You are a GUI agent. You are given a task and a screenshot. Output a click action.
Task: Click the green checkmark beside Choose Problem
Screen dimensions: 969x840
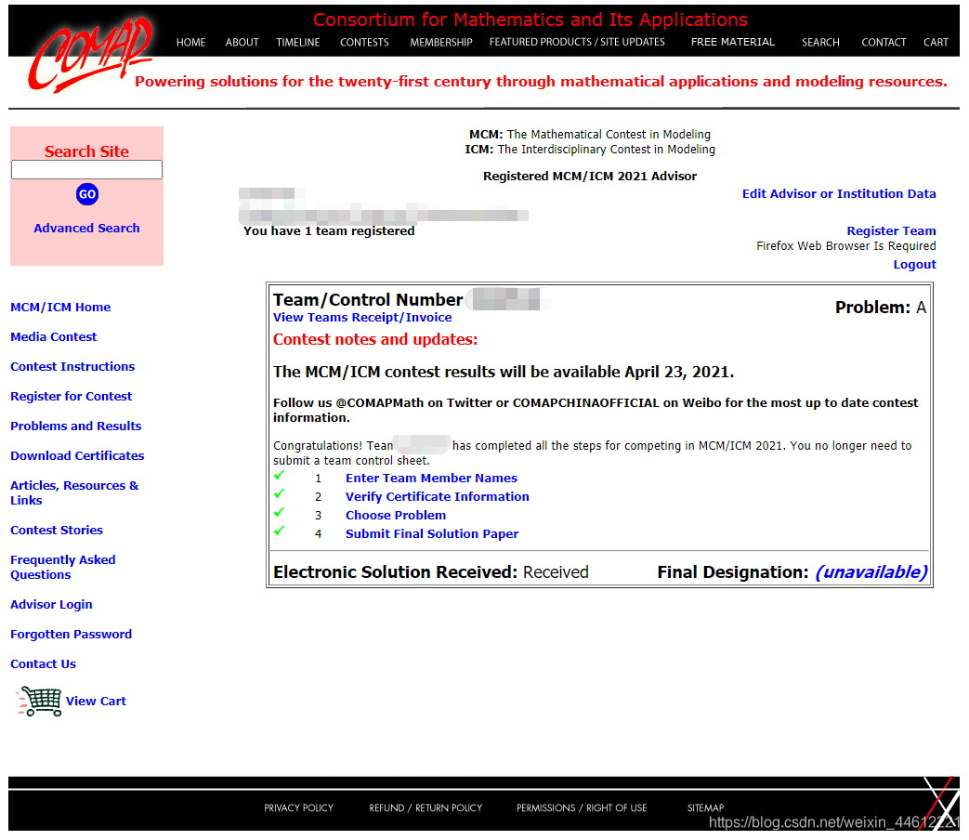[280, 512]
